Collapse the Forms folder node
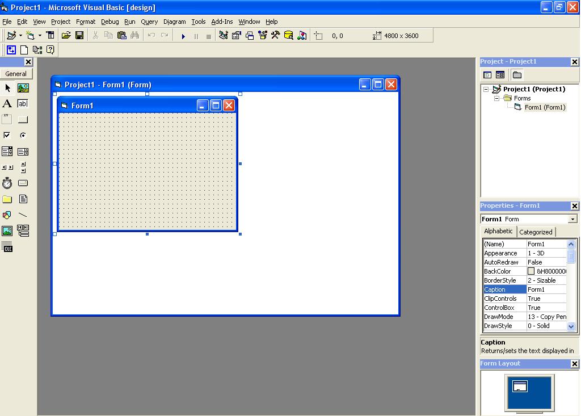The image size is (581, 416). point(496,98)
